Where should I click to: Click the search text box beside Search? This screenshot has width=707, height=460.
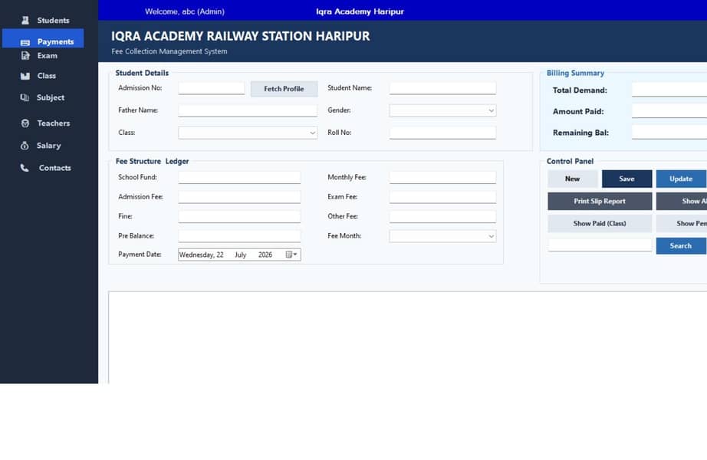(600, 245)
